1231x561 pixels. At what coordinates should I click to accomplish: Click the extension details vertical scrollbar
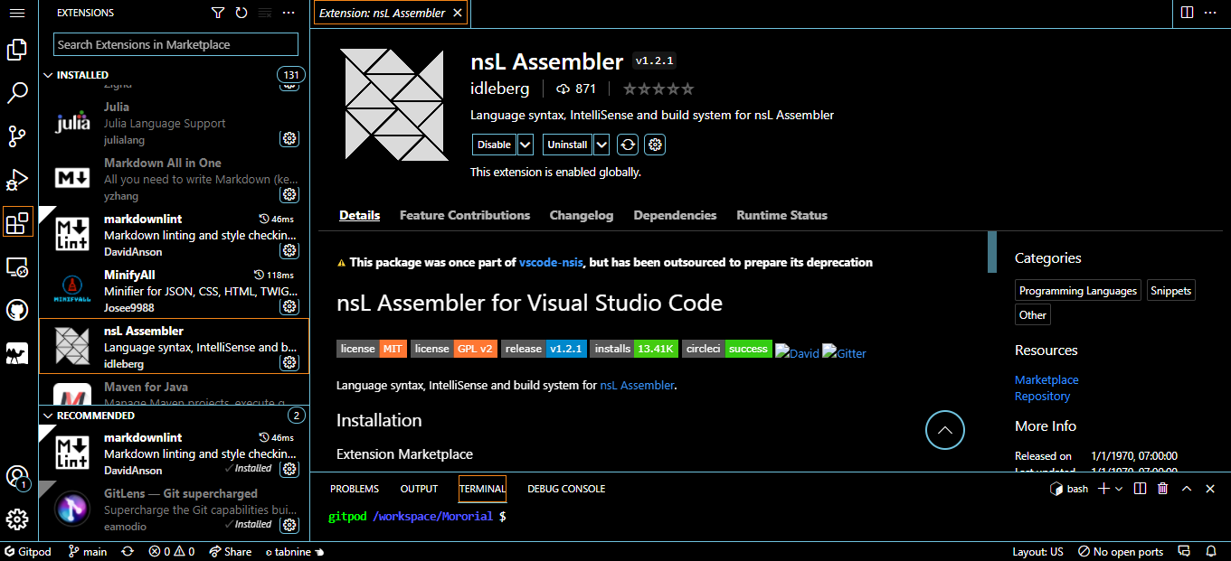(992, 251)
